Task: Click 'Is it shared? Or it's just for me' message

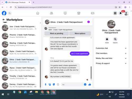Action: pyautogui.click(x=62, y=61)
